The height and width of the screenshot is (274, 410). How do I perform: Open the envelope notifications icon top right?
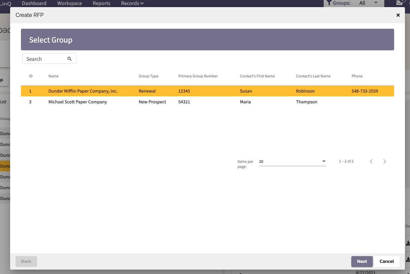[400, 2]
